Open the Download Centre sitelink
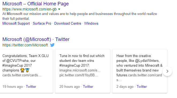Viewport: 177px width, 98px height. (x=68, y=23)
